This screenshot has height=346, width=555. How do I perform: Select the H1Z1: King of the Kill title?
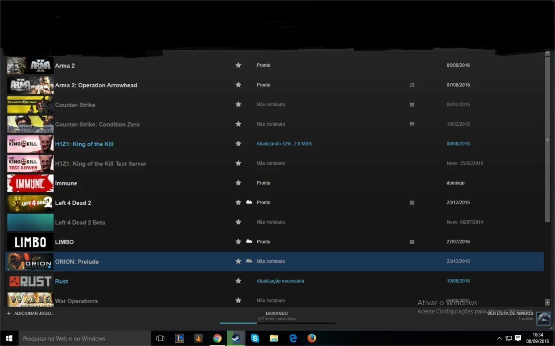pyautogui.click(x=84, y=144)
